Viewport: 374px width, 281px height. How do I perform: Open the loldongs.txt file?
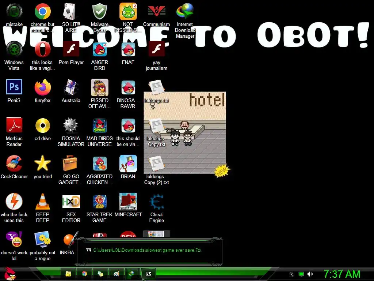tap(156, 87)
